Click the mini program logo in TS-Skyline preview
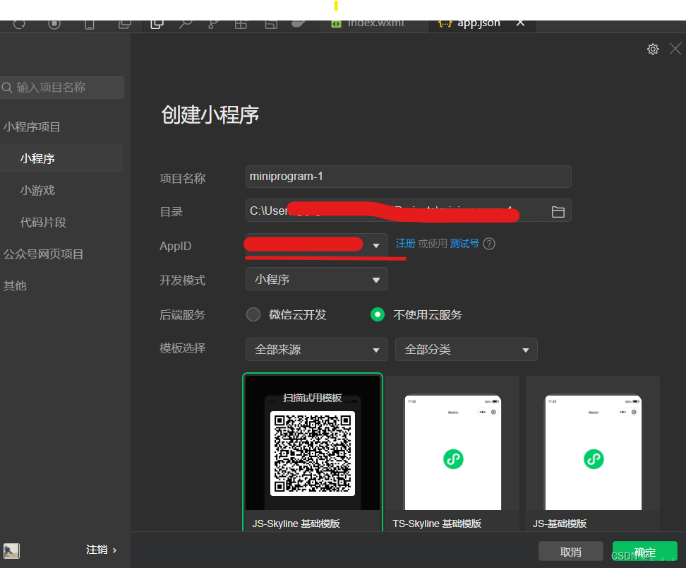The height and width of the screenshot is (568, 686). (x=453, y=459)
